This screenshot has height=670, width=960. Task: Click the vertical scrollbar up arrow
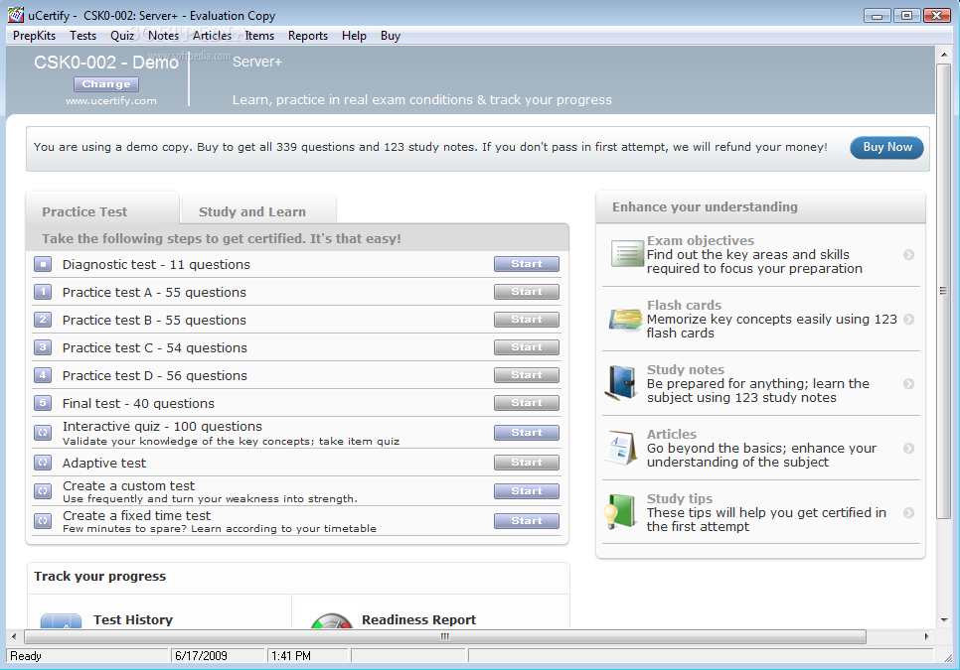[943, 55]
